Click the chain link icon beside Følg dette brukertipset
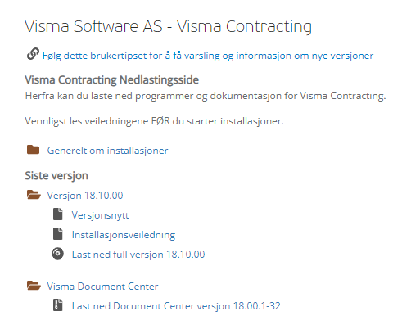The height and width of the screenshot is (325, 402). pos(33,54)
